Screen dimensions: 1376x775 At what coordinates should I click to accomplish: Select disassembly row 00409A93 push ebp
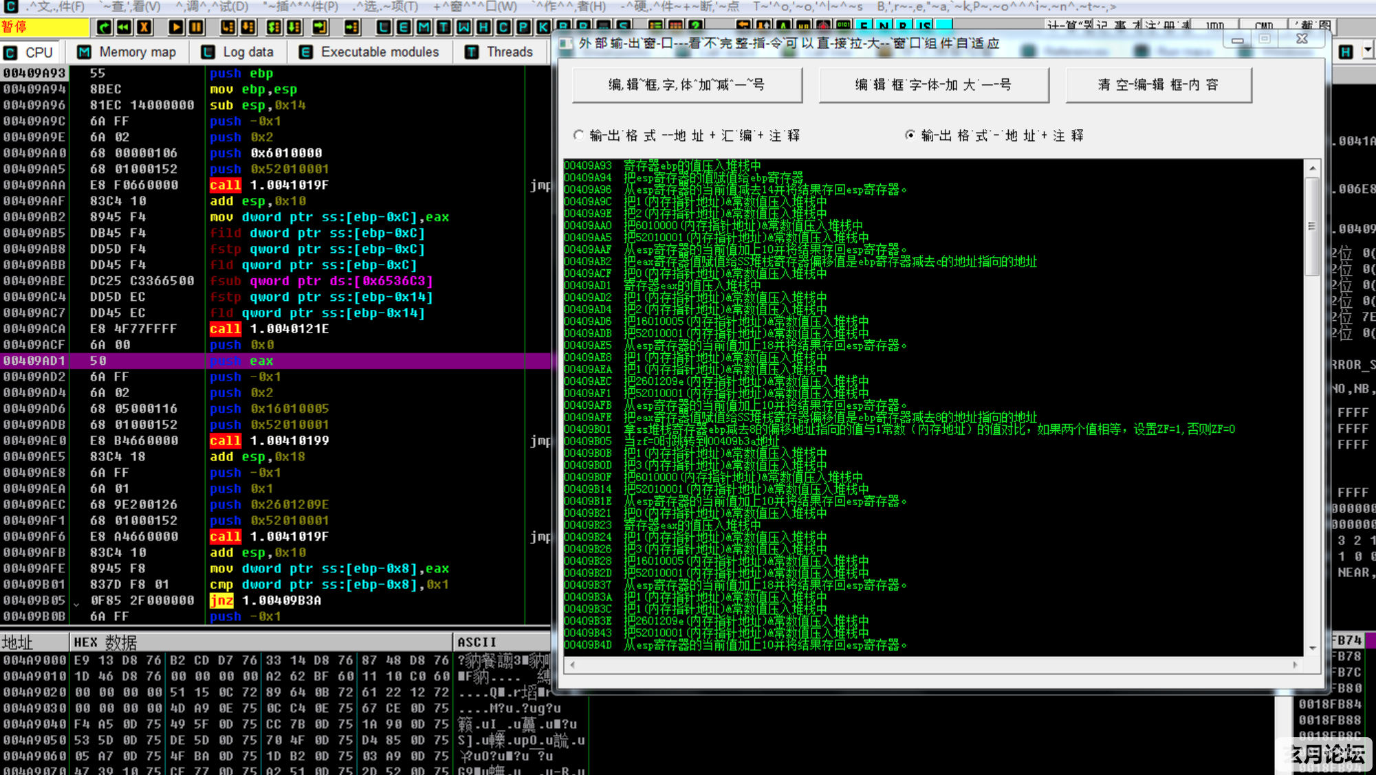click(275, 73)
